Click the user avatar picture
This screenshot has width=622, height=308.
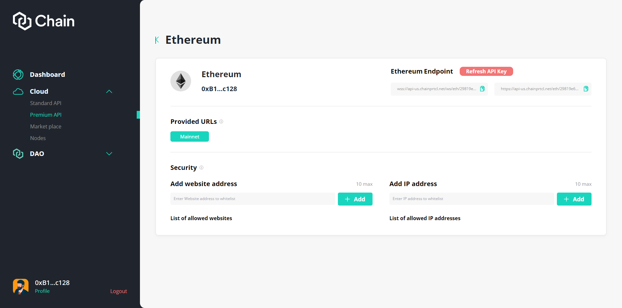point(21,287)
